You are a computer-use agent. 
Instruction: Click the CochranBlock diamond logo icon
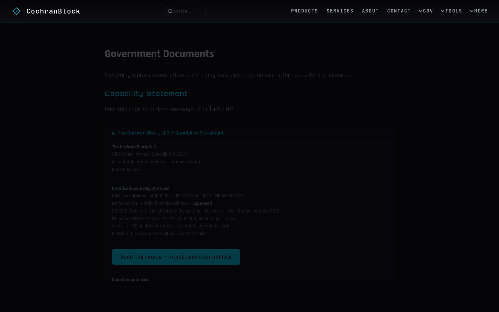(17, 11)
